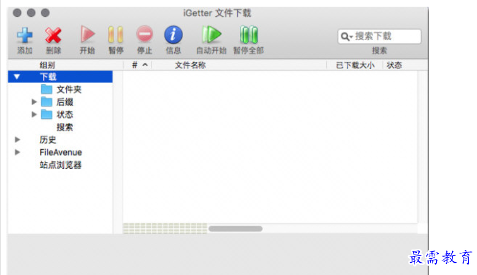Viewport: 477px width, 275px height.
Task: Click the Delete (删除) red X icon
Action: point(53,35)
